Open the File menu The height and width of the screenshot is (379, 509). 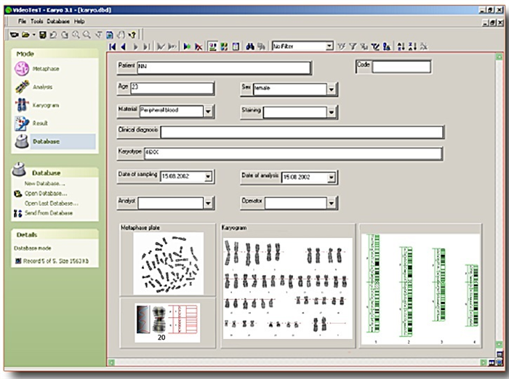click(22, 21)
